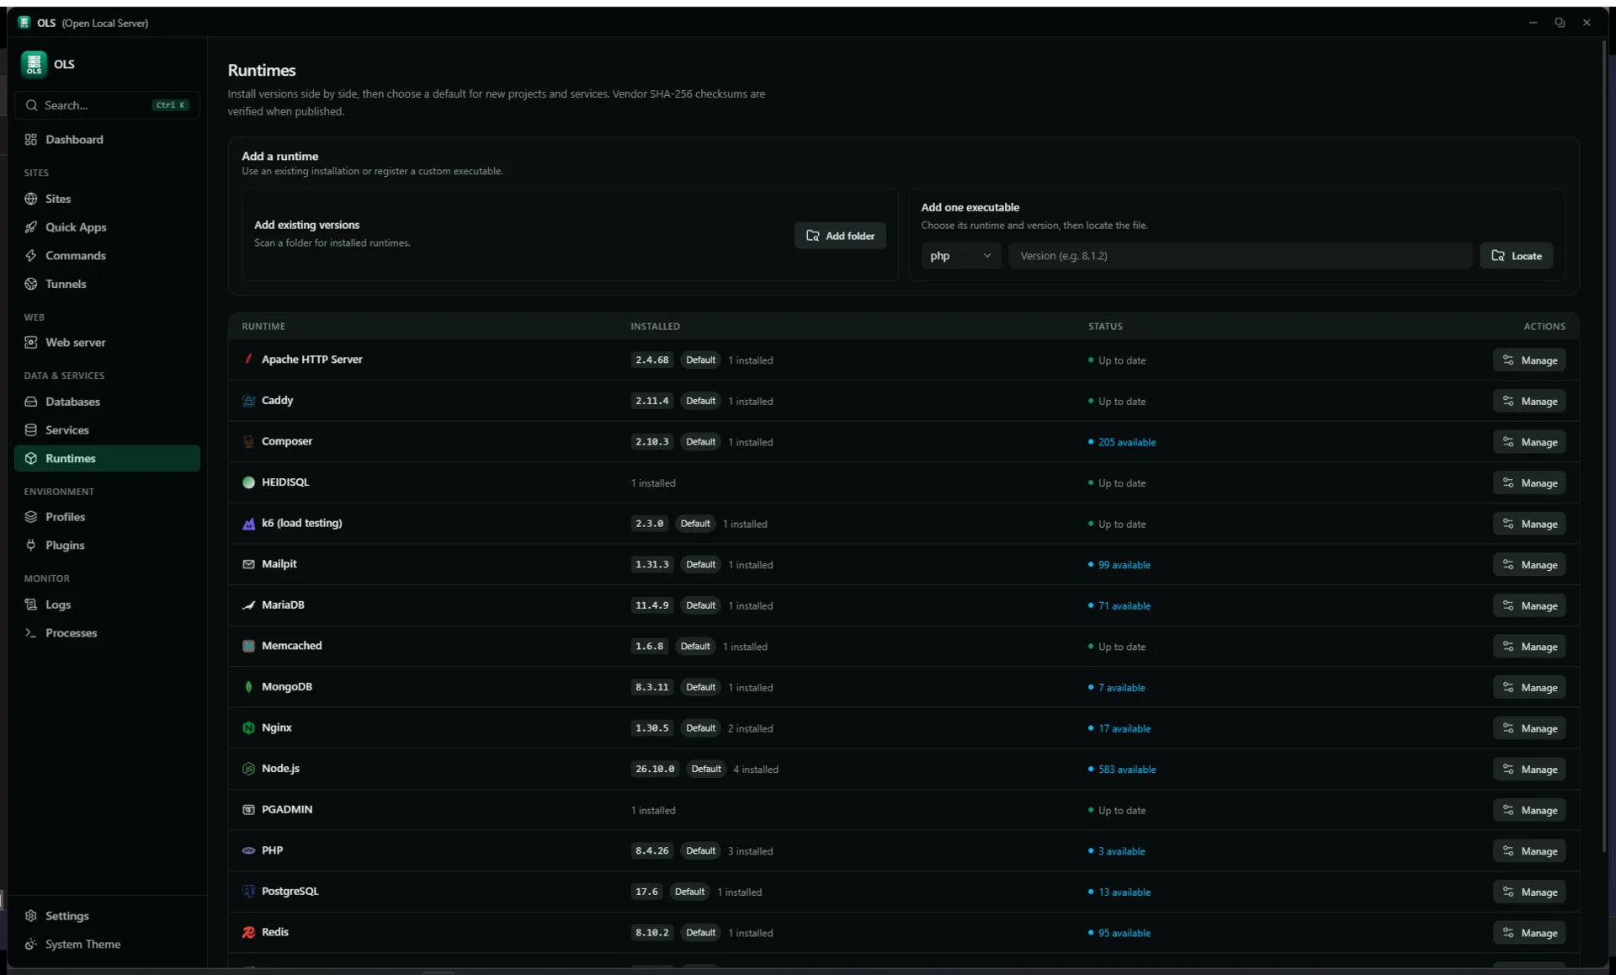Viewport: 1616px width, 975px height.
Task: Manage the Composer runtime
Action: [x=1529, y=442]
